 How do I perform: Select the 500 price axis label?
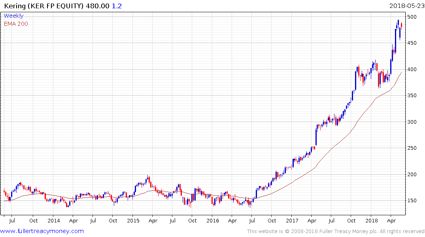tap(412, 17)
